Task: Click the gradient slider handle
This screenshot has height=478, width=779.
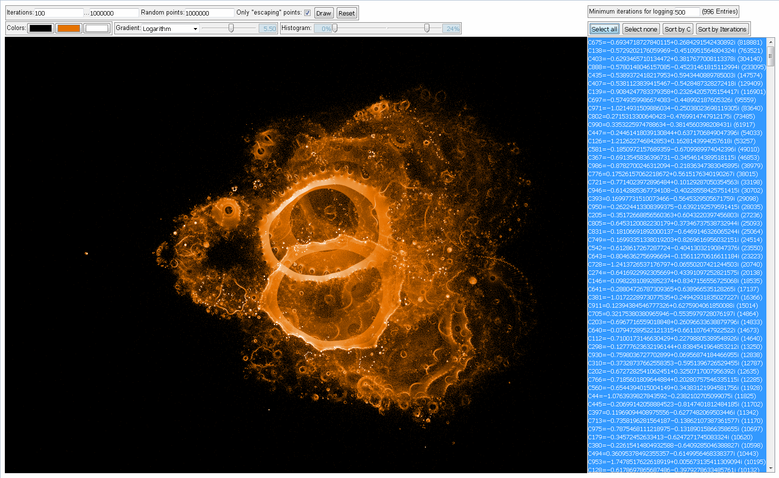Action: tap(231, 29)
